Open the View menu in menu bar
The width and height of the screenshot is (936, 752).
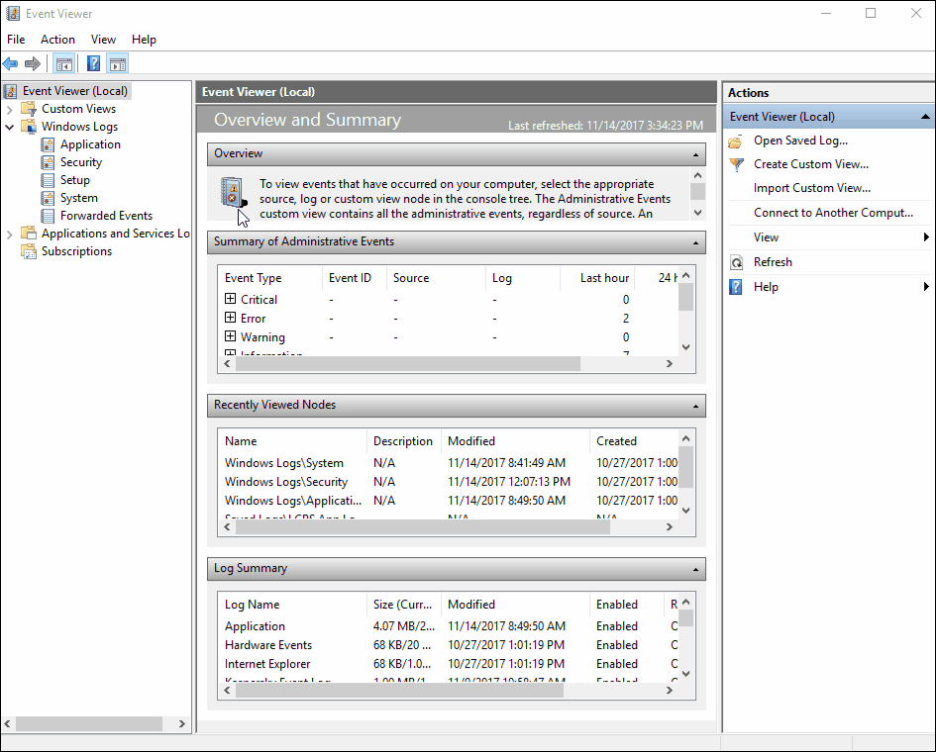click(x=103, y=40)
